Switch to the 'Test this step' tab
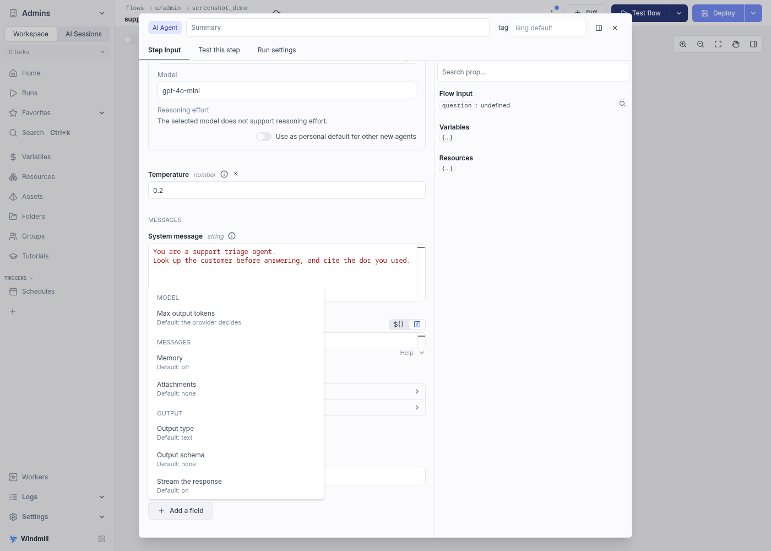Viewport: 771px width, 551px height. click(219, 50)
